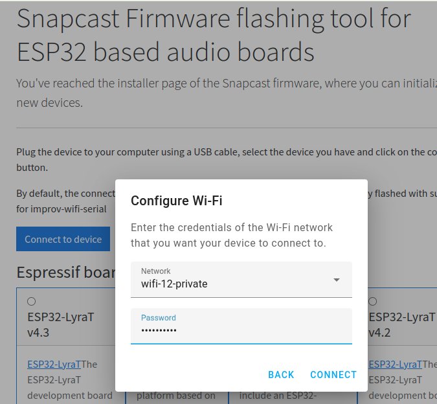Click the Snapcast Firmware flashing tool heading
The height and width of the screenshot is (404, 437).
click(214, 35)
